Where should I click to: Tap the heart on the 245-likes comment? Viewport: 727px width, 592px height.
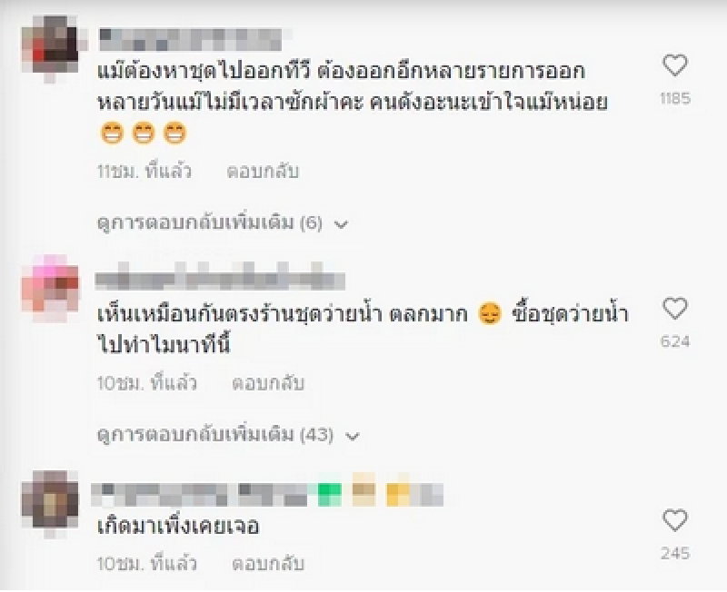675,520
